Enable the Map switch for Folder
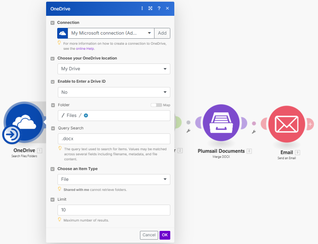This screenshot has width=318, height=244. pos(156,105)
